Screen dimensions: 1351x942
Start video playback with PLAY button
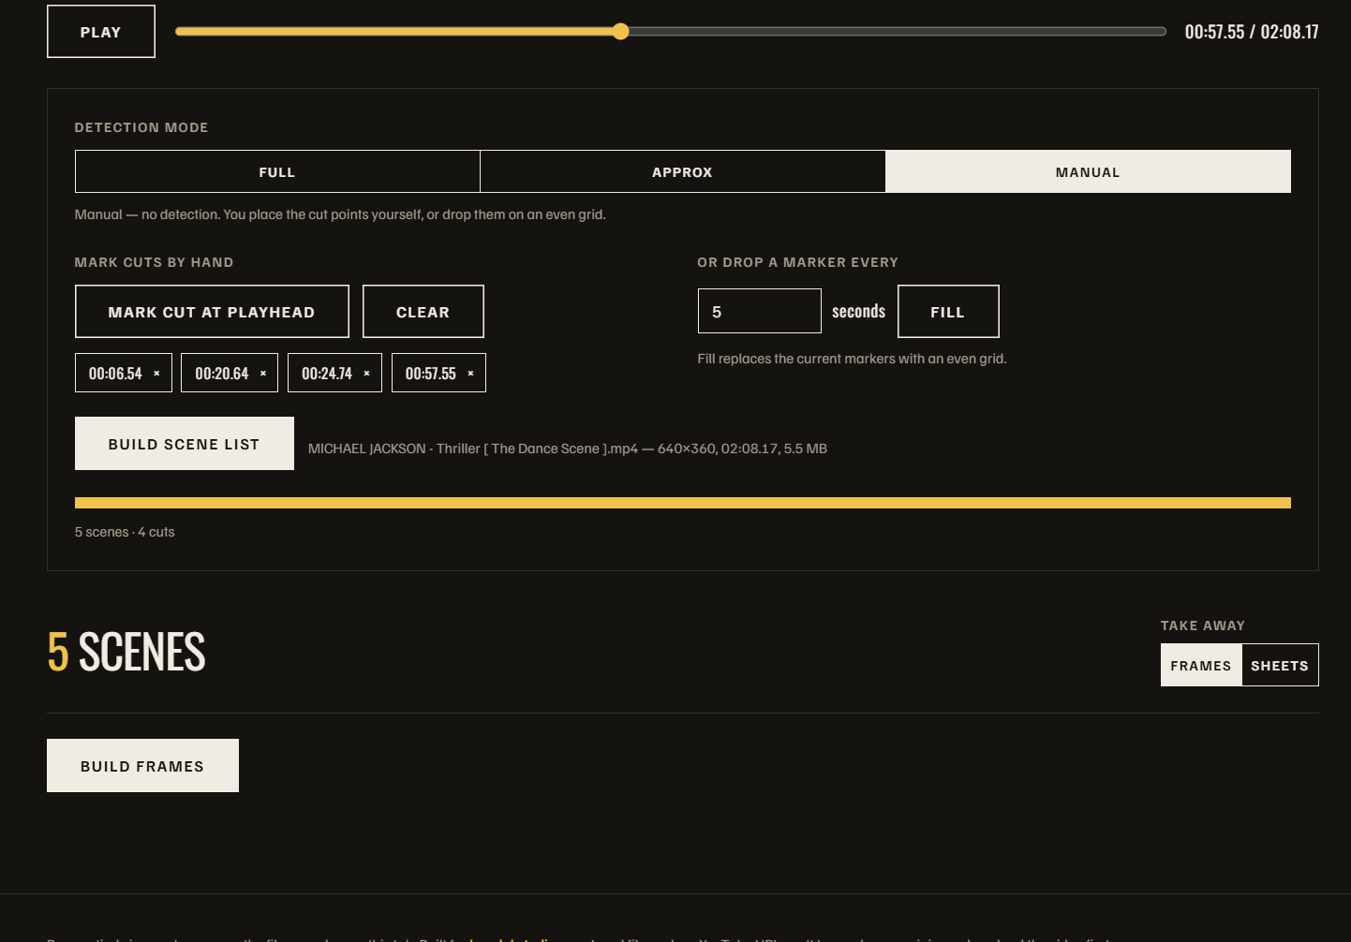click(101, 32)
